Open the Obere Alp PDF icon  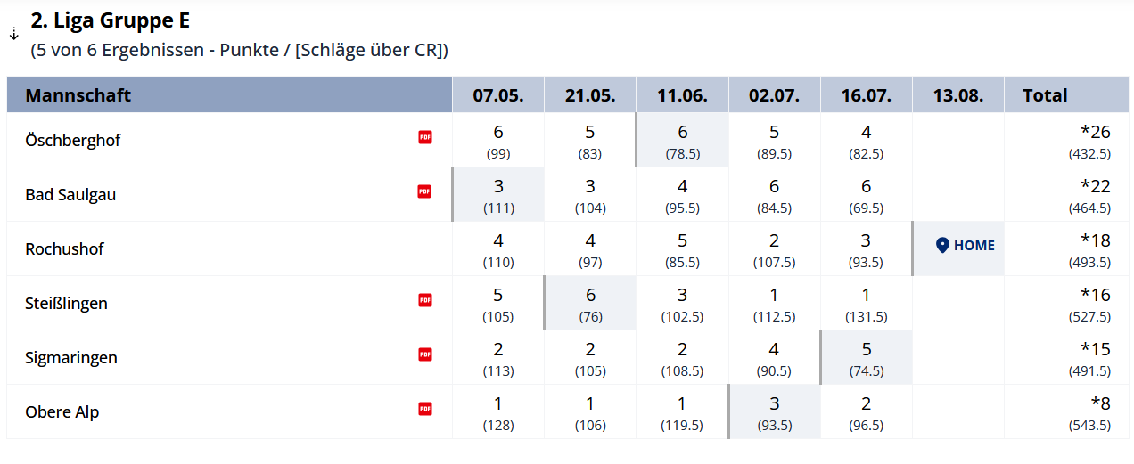(x=425, y=409)
